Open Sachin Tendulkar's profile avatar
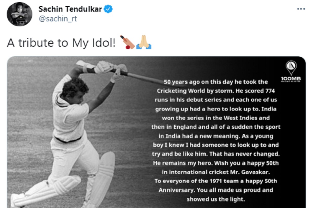Viewport: 313px width, 208px height. (20, 14)
